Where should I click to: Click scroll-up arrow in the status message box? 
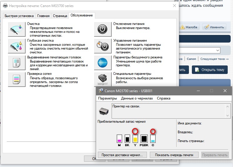coord(227,107)
